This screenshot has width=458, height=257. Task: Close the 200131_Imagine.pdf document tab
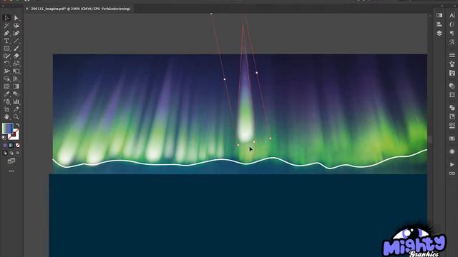click(27, 9)
